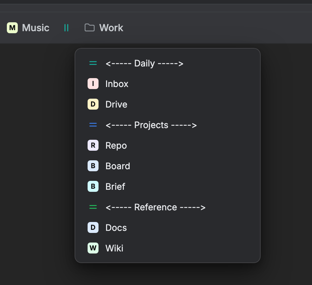Screen dimensions: 312x285
Task: Select the Reference separator entry
Action: 155,207
